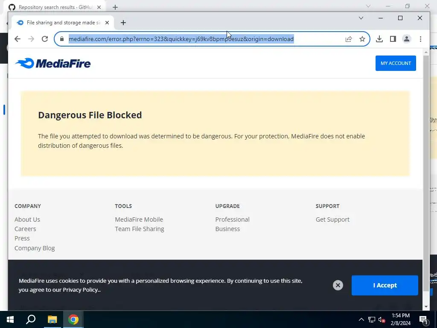The image size is (437, 328).
Task: Open File Explorer from the taskbar
Action: coord(52,319)
